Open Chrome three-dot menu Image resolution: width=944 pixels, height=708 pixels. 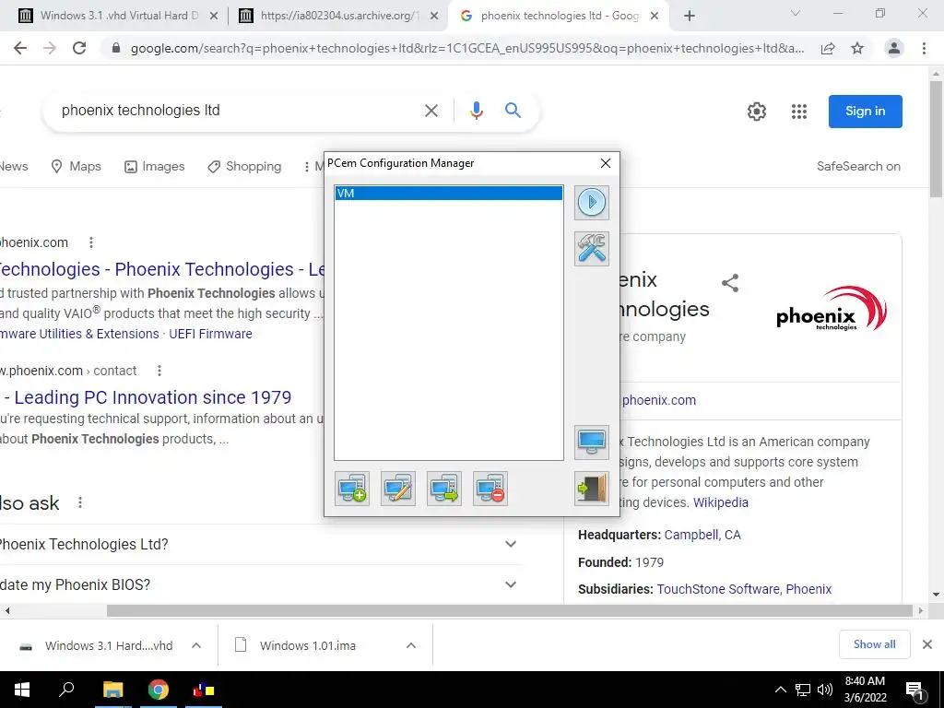click(x=924, y=48)
